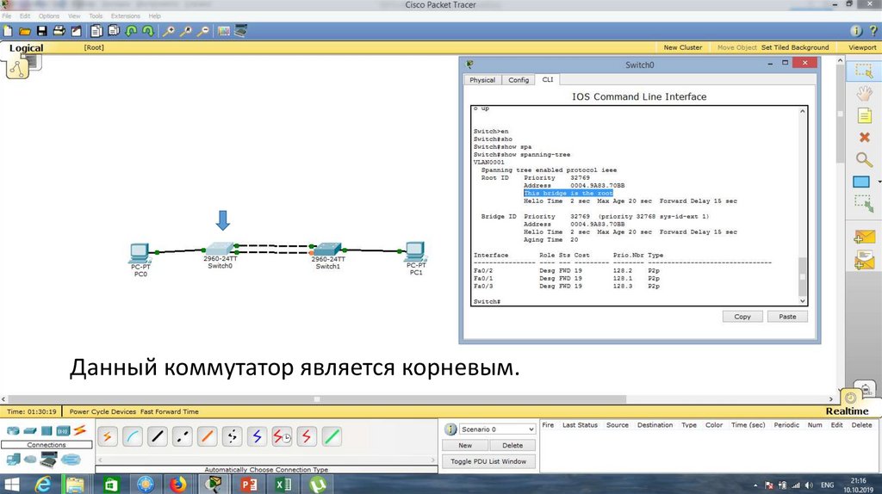The width and height of the screenshot is (882, 494).
Task: Click the PC0 computer on the workspace
Action: click(x=140, y=253)
